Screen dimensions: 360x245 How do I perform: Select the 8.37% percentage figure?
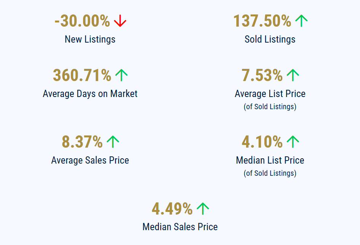coord(82,142)
